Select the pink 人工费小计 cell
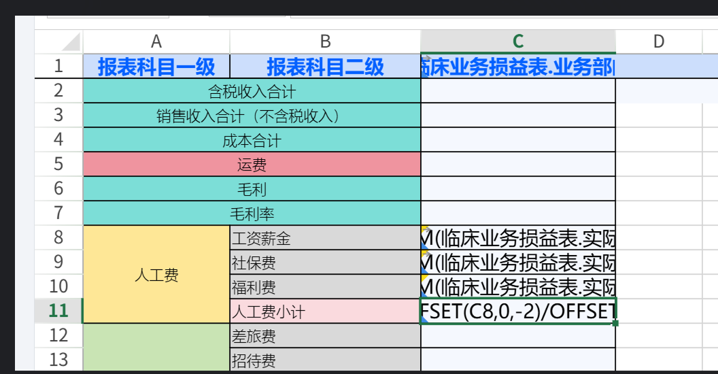 pos(325,311)
